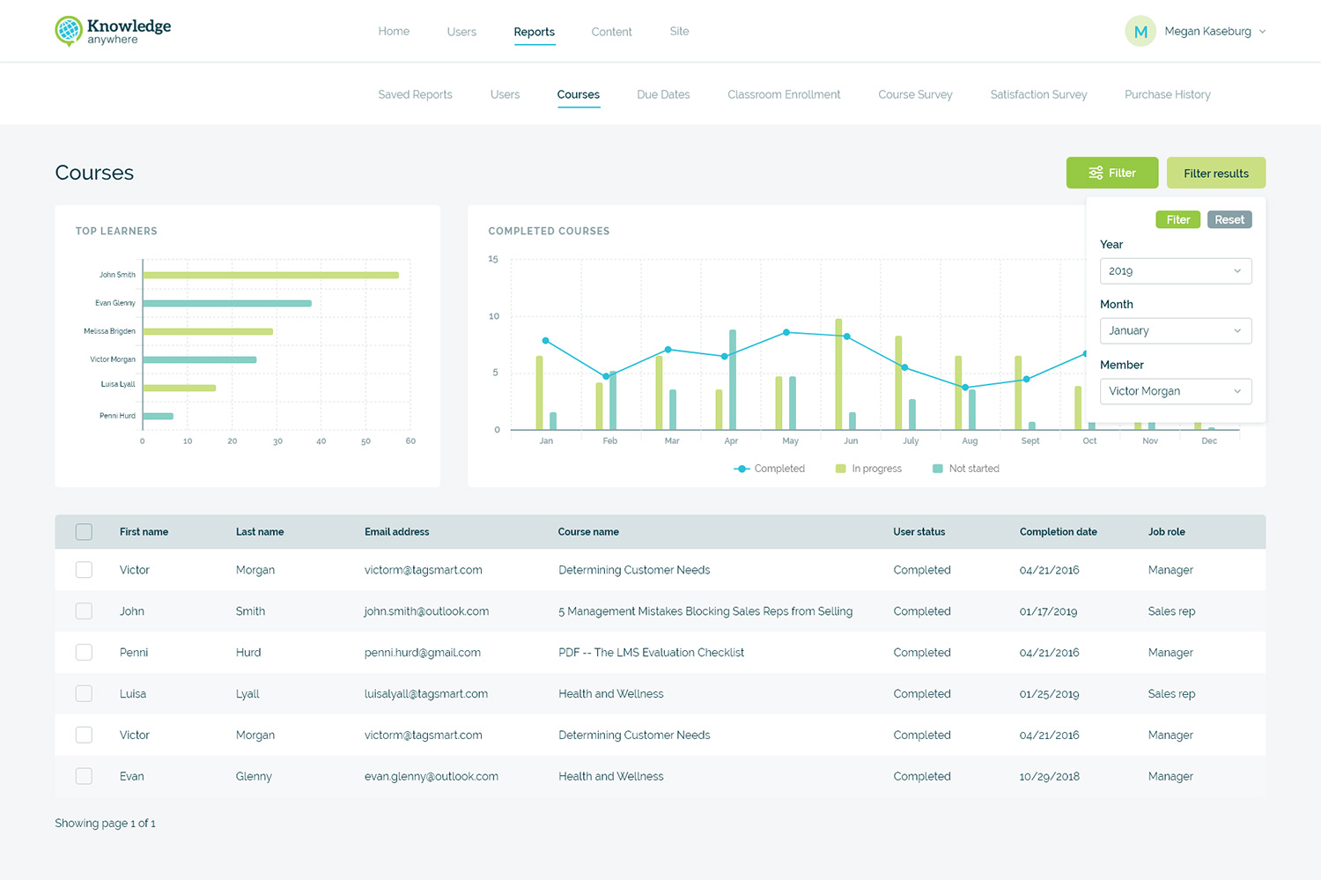This screenshot has width=1321, height=880.
Task: Click the Not started legend square
Action: coord(937,469)
